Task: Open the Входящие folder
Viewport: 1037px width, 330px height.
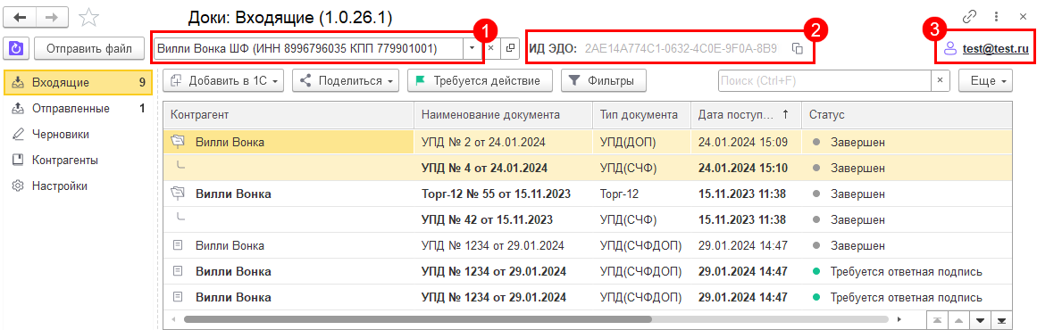Action: [79, 82]
